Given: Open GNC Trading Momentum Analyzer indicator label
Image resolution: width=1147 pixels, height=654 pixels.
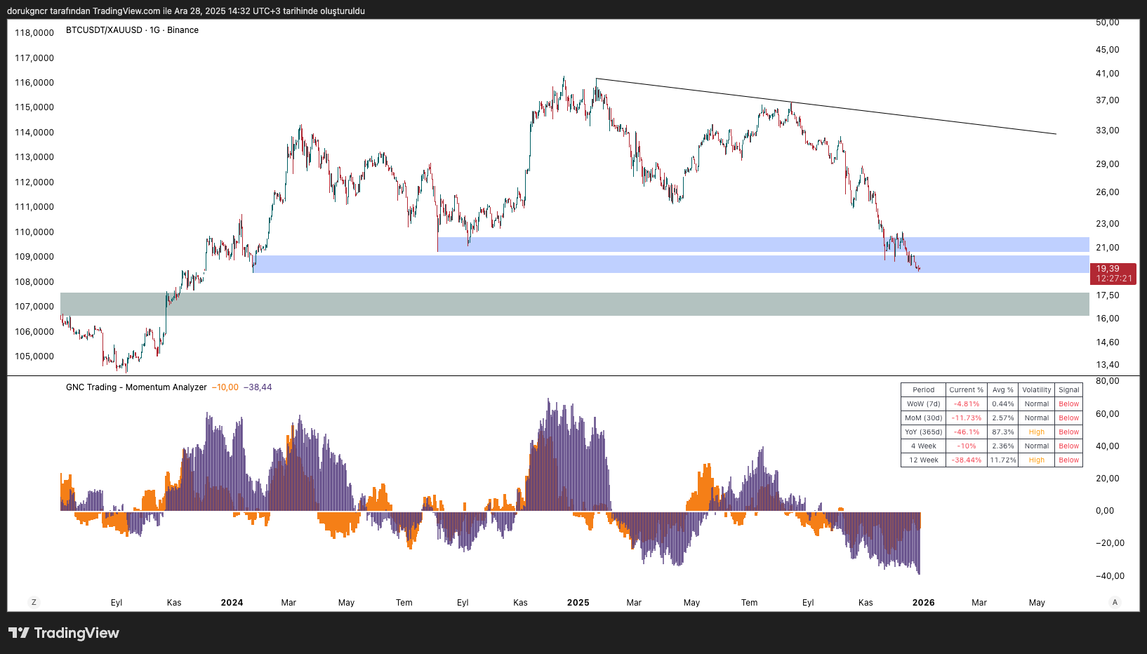Looking at the screenshot, I should [x=136, y=387].
